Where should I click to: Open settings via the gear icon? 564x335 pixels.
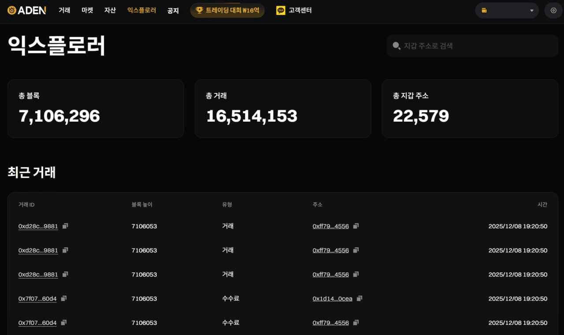tap(553, 11)
